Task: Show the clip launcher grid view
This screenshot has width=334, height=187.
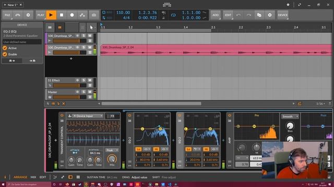Action: 50,28
